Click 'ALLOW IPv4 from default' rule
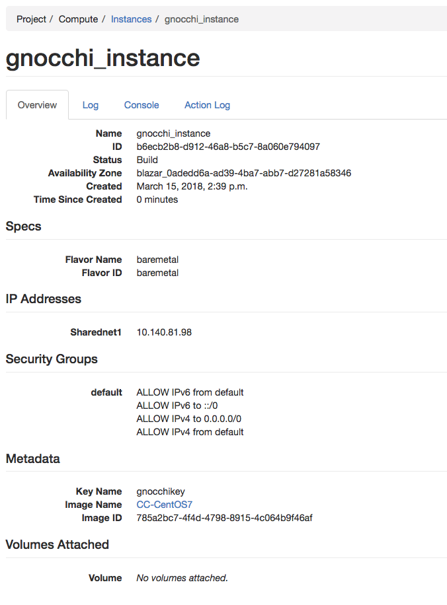This screenshot has height=605, width=447. (x=190, y=432)
